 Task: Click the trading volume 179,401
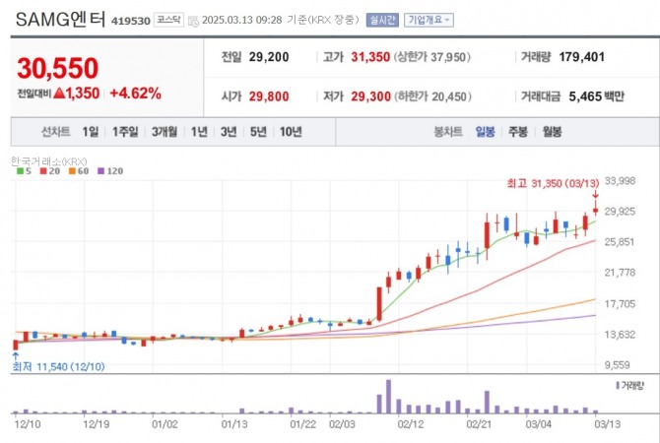tap(582, 57)
